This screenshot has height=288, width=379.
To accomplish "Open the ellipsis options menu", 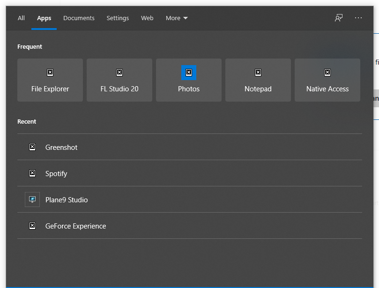I will pos(358,18).
